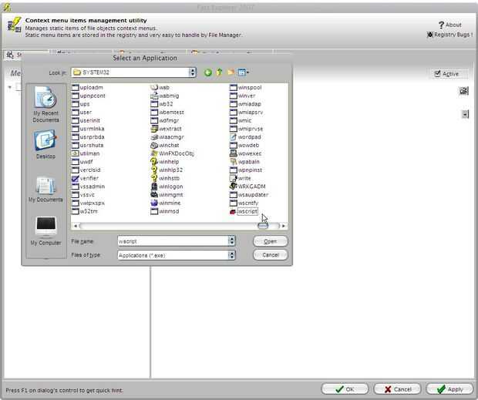Screen dimensions: 478x400
Task: Open My Computer place
Action: pos(45,231)
